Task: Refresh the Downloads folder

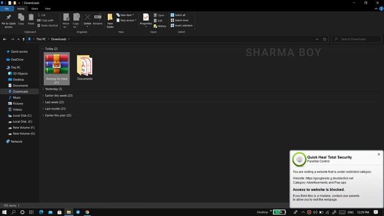Action: 325,39
